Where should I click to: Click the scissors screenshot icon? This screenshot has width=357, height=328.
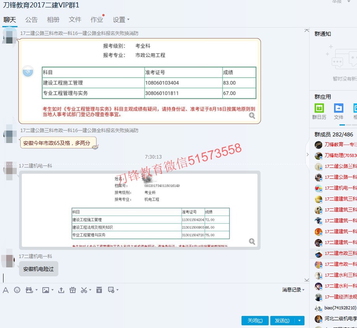pyautogui.click(x=84, y=290)
